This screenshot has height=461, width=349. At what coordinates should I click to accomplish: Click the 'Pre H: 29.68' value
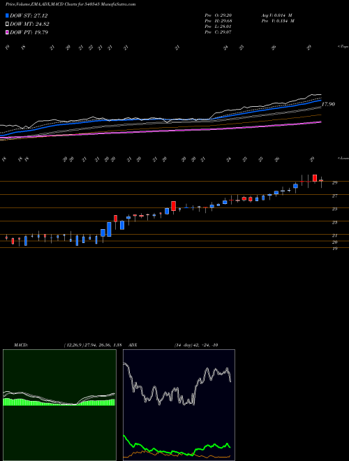click(x=218, y=21)
